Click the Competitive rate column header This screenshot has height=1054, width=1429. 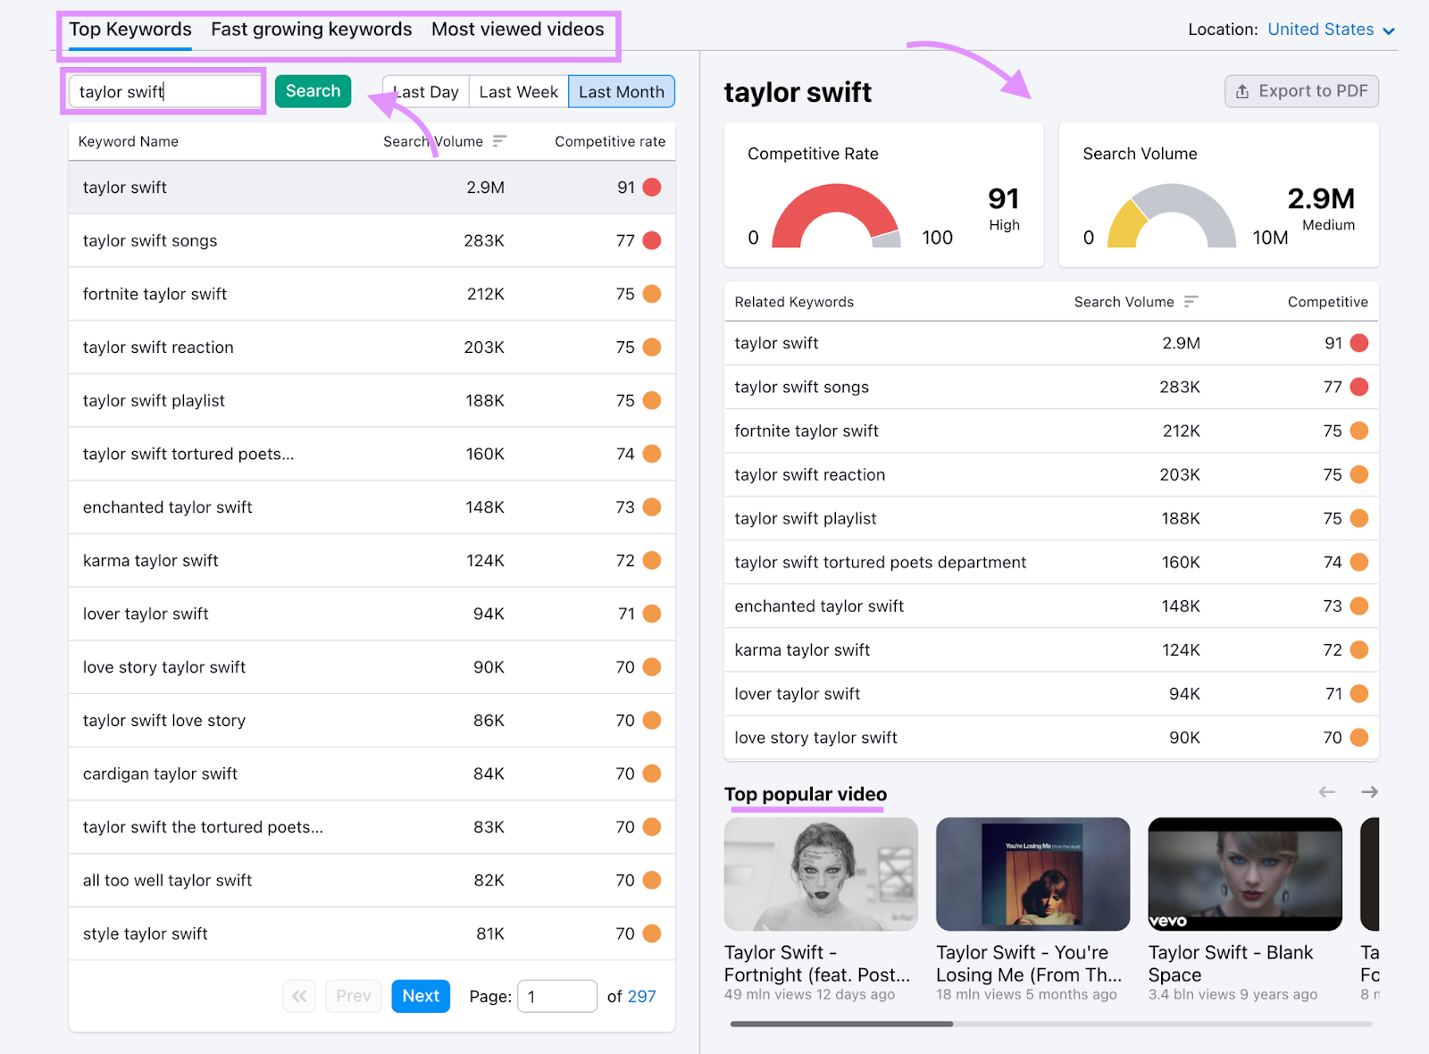coord(610,141)
